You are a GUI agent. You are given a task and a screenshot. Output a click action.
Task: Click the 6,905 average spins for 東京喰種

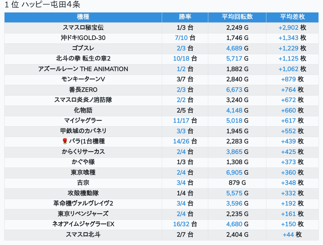point(234,172)
